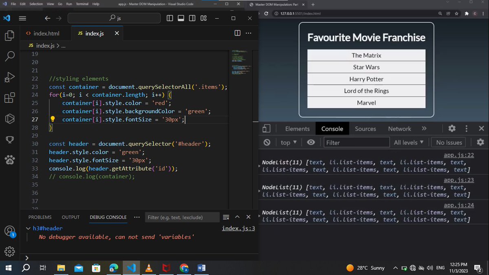Image resolution: width=489 pixels, height=275 pixels.
Task: Switch to the Elements tab in DevTools
Action: [297, 128]
